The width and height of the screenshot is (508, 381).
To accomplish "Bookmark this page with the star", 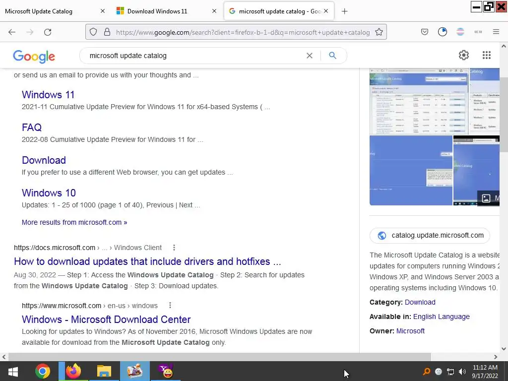I will tap(379, 32).
